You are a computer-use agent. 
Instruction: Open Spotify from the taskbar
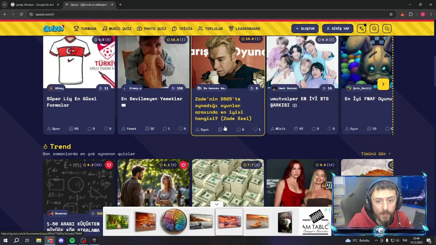pyautogui.click(x=72, y=241)
